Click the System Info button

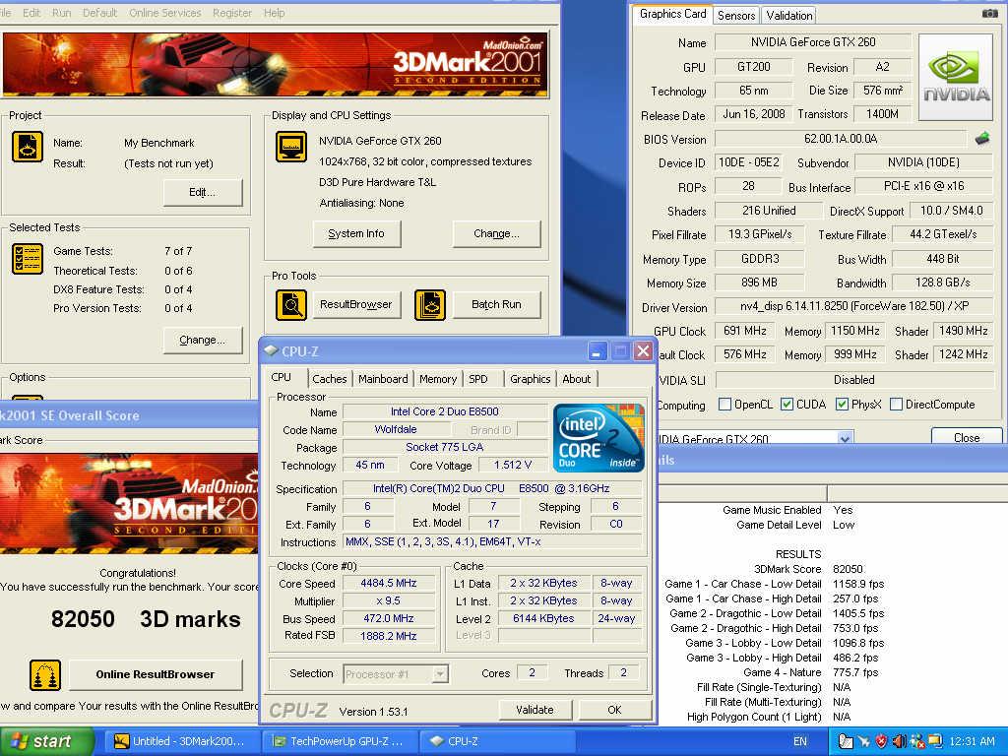click(x=356, y=234)
